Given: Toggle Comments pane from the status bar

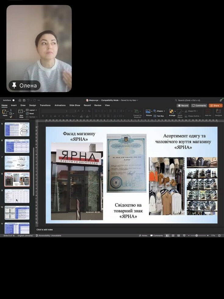Looking at the screenshot, I should pos(156,236).
